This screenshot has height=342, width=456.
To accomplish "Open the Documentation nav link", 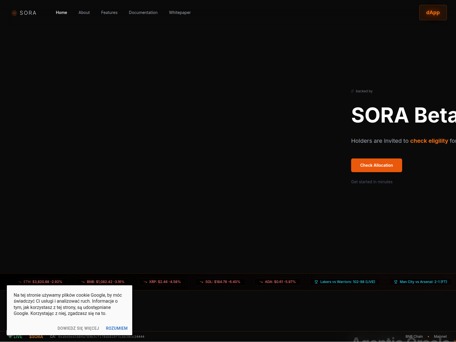I will [x=143, y=13].
